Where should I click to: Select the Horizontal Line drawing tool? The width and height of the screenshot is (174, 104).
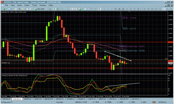click(x=108, y=9)
